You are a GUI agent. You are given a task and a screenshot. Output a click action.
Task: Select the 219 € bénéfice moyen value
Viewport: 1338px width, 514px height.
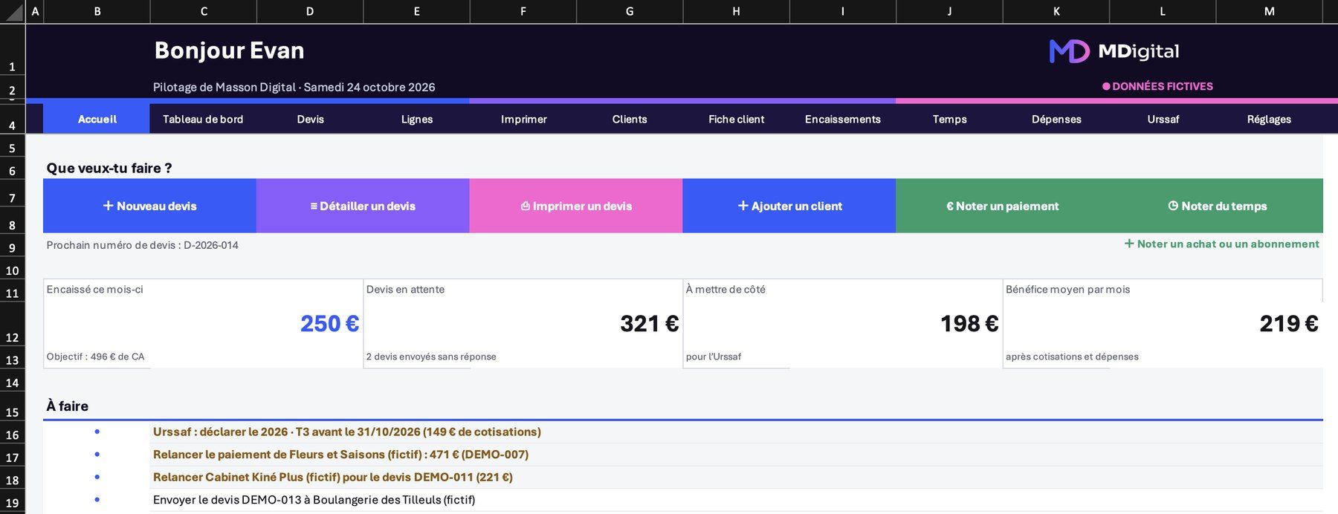1289,324
